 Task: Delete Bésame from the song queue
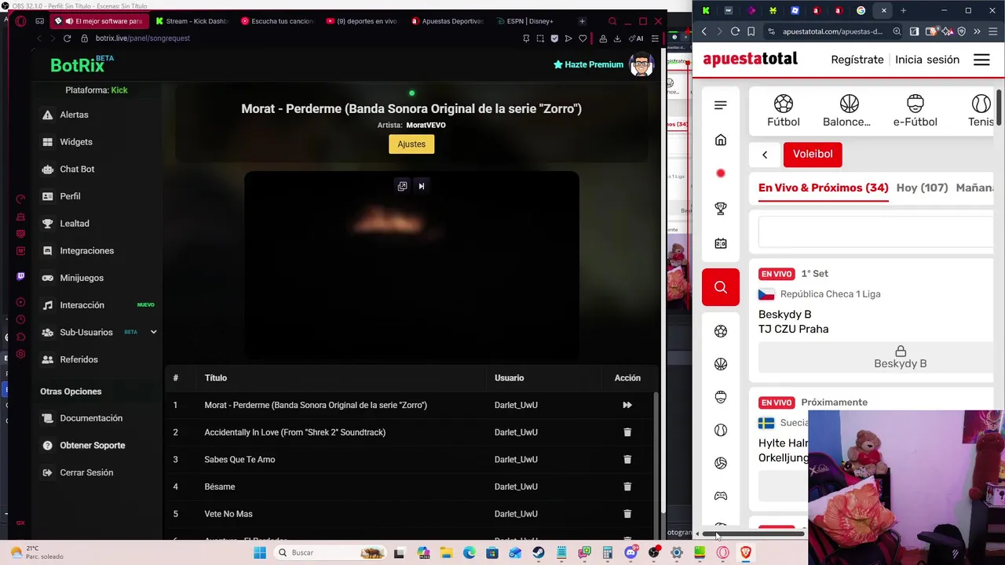tap(627, 487)
